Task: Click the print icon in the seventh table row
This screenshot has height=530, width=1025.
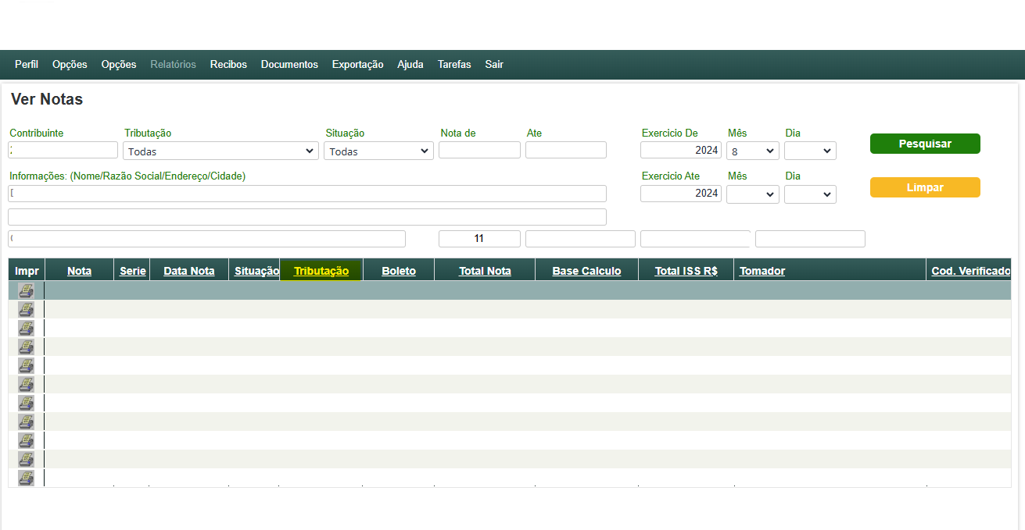Action: click(27, 403)
